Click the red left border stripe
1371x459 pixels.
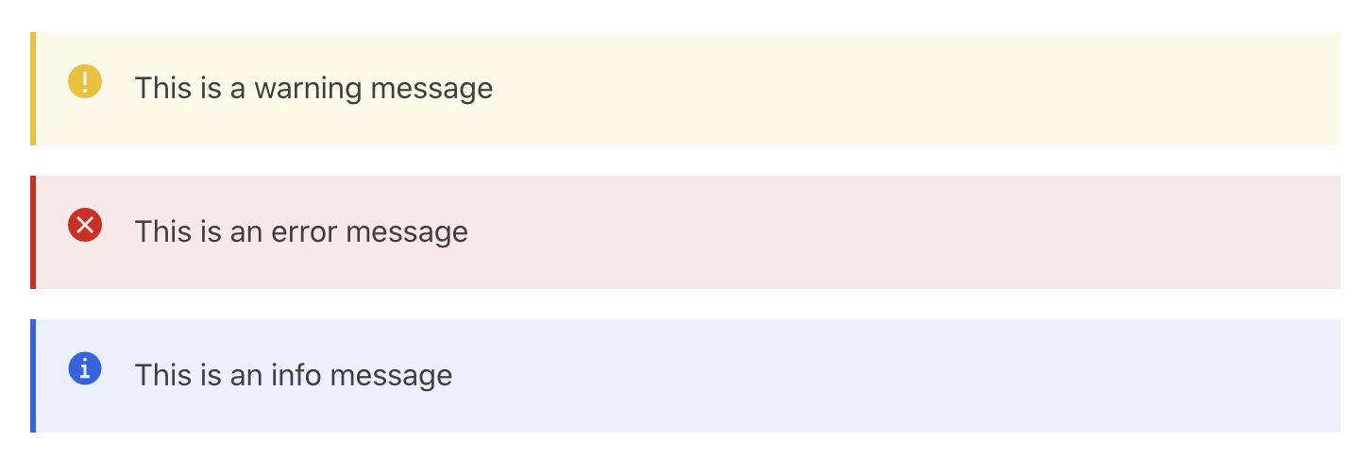(x=33, y=232)
